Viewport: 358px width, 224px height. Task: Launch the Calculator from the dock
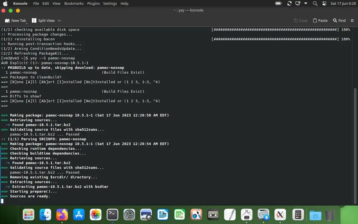coord(298,215)
